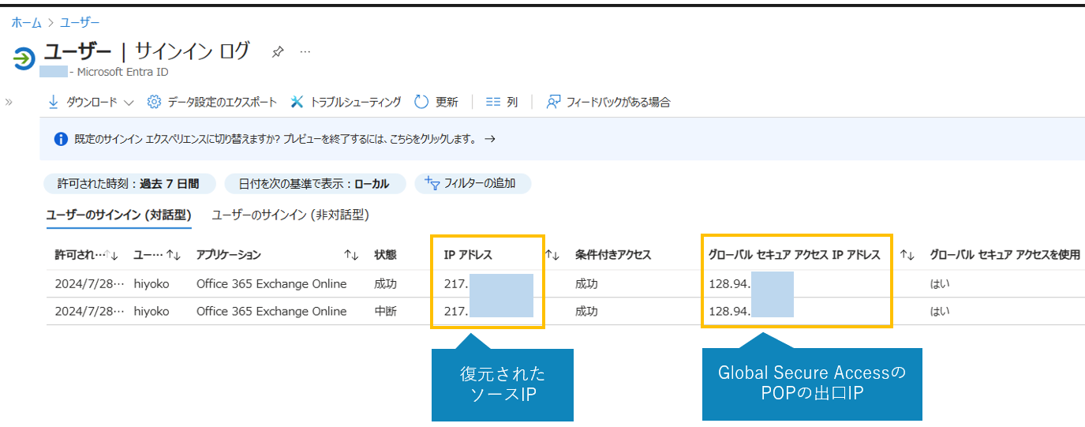Click the 2024/7/28 date in 成功 status row

(x=89, y=284)
